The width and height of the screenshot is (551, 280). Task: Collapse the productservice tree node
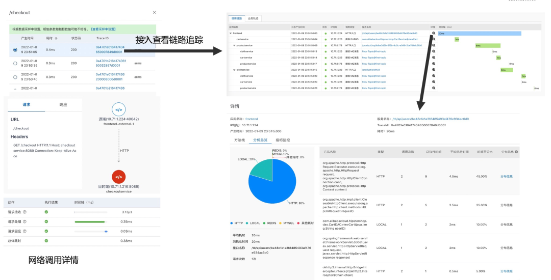tap(234, 45)
